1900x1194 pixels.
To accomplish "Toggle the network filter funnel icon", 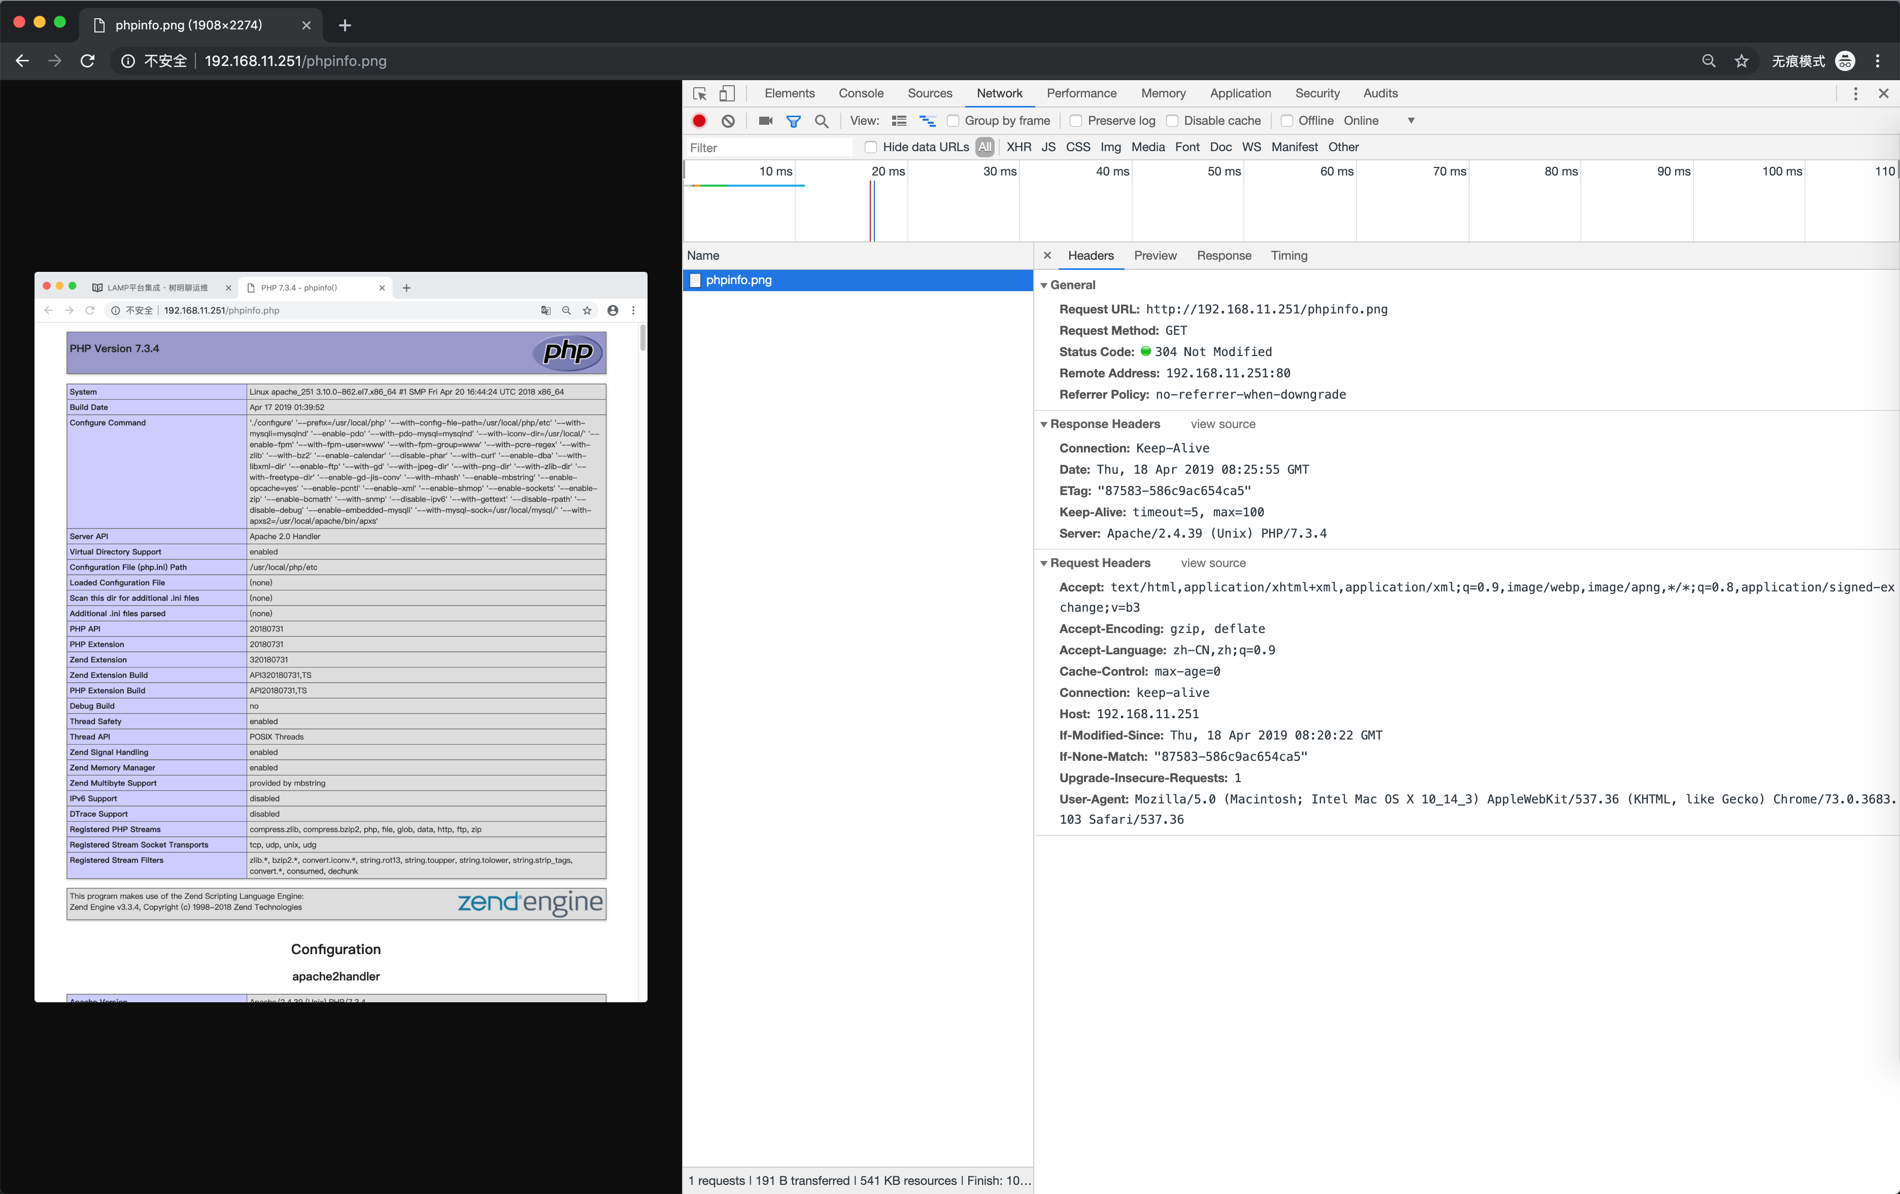I will (x=794, y=121).
